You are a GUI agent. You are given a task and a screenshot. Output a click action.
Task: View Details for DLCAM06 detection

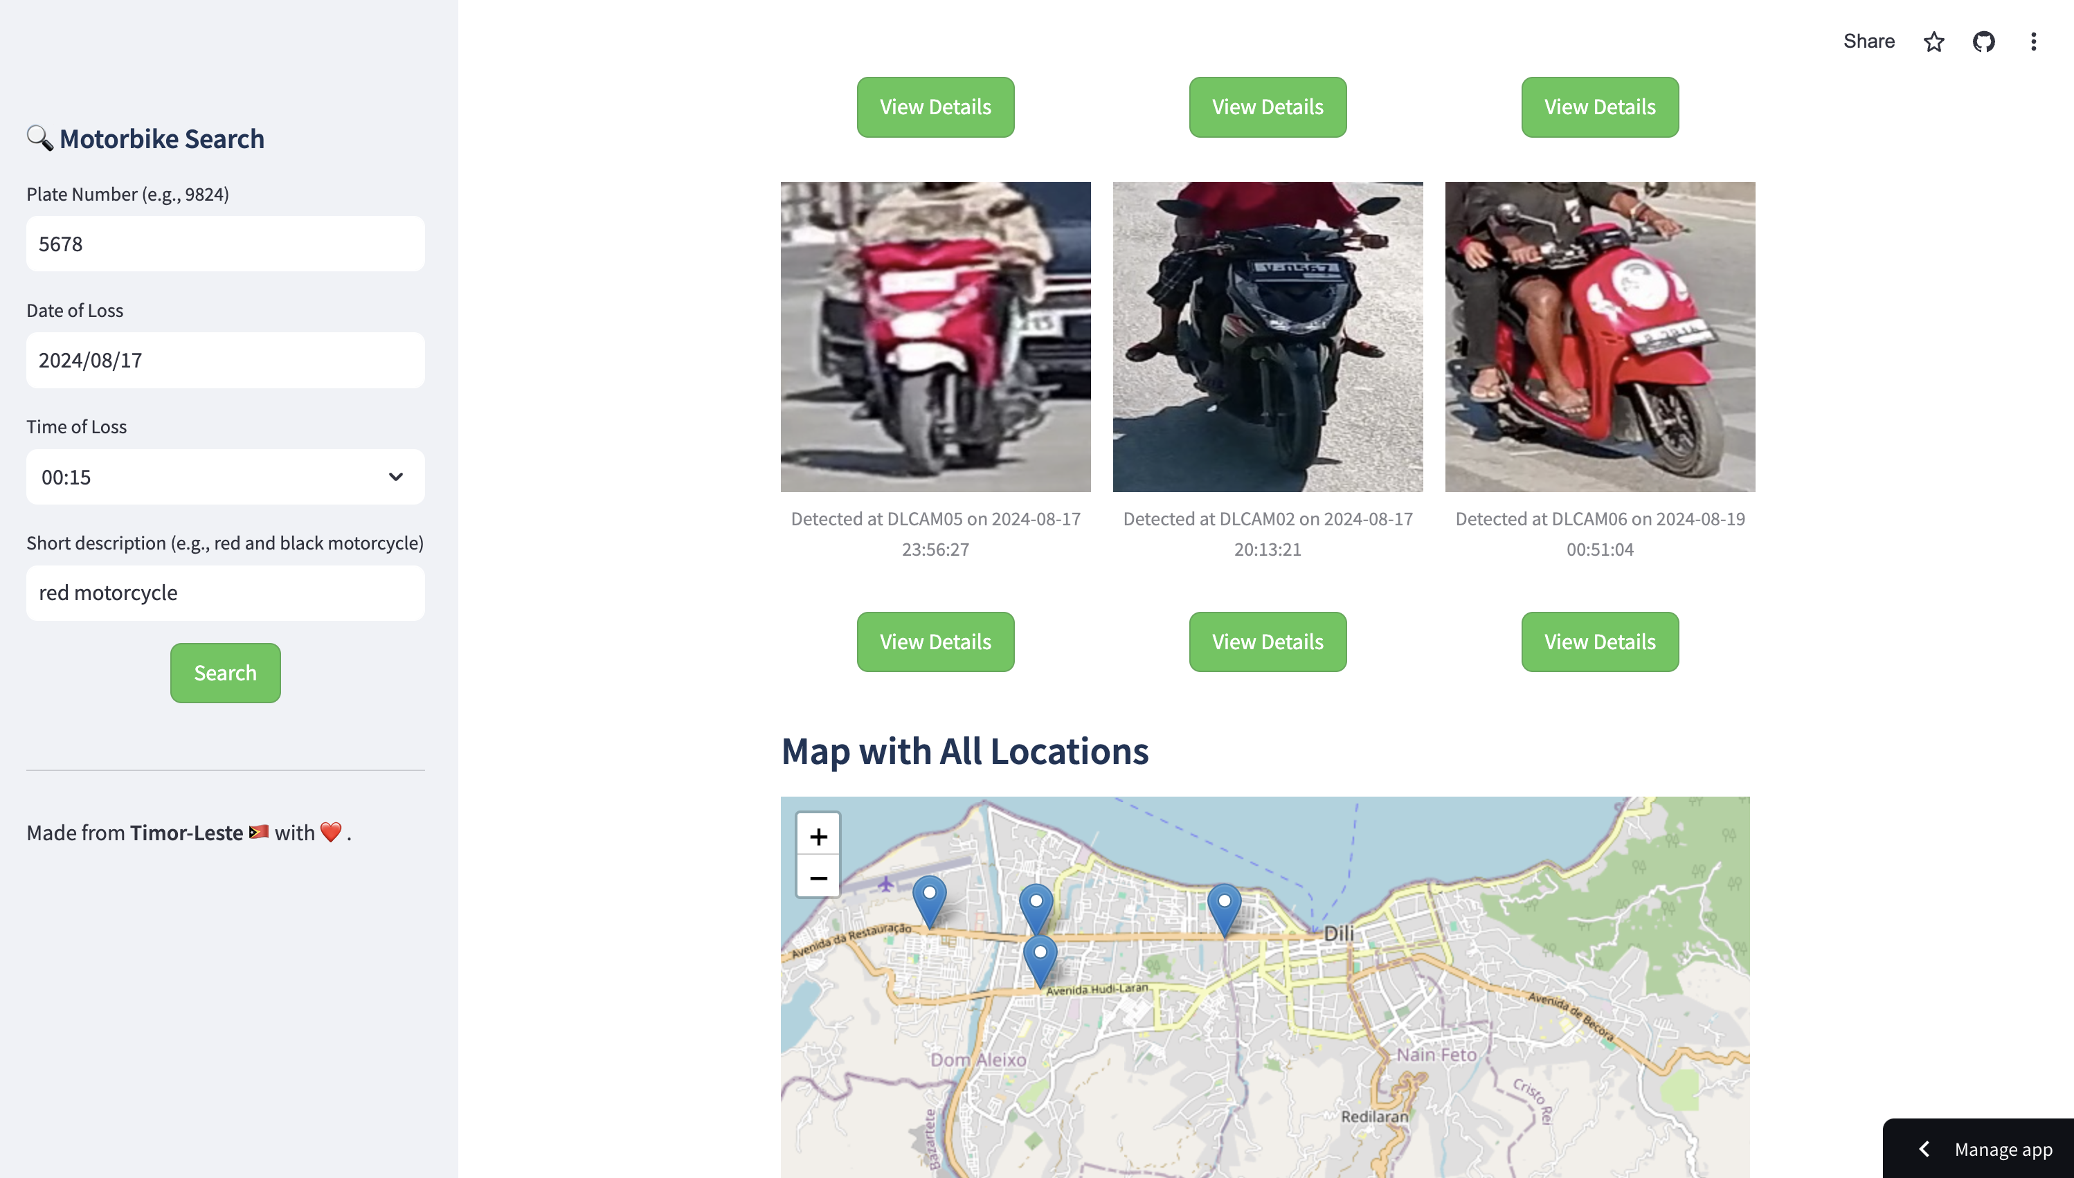click(1599, 642)
